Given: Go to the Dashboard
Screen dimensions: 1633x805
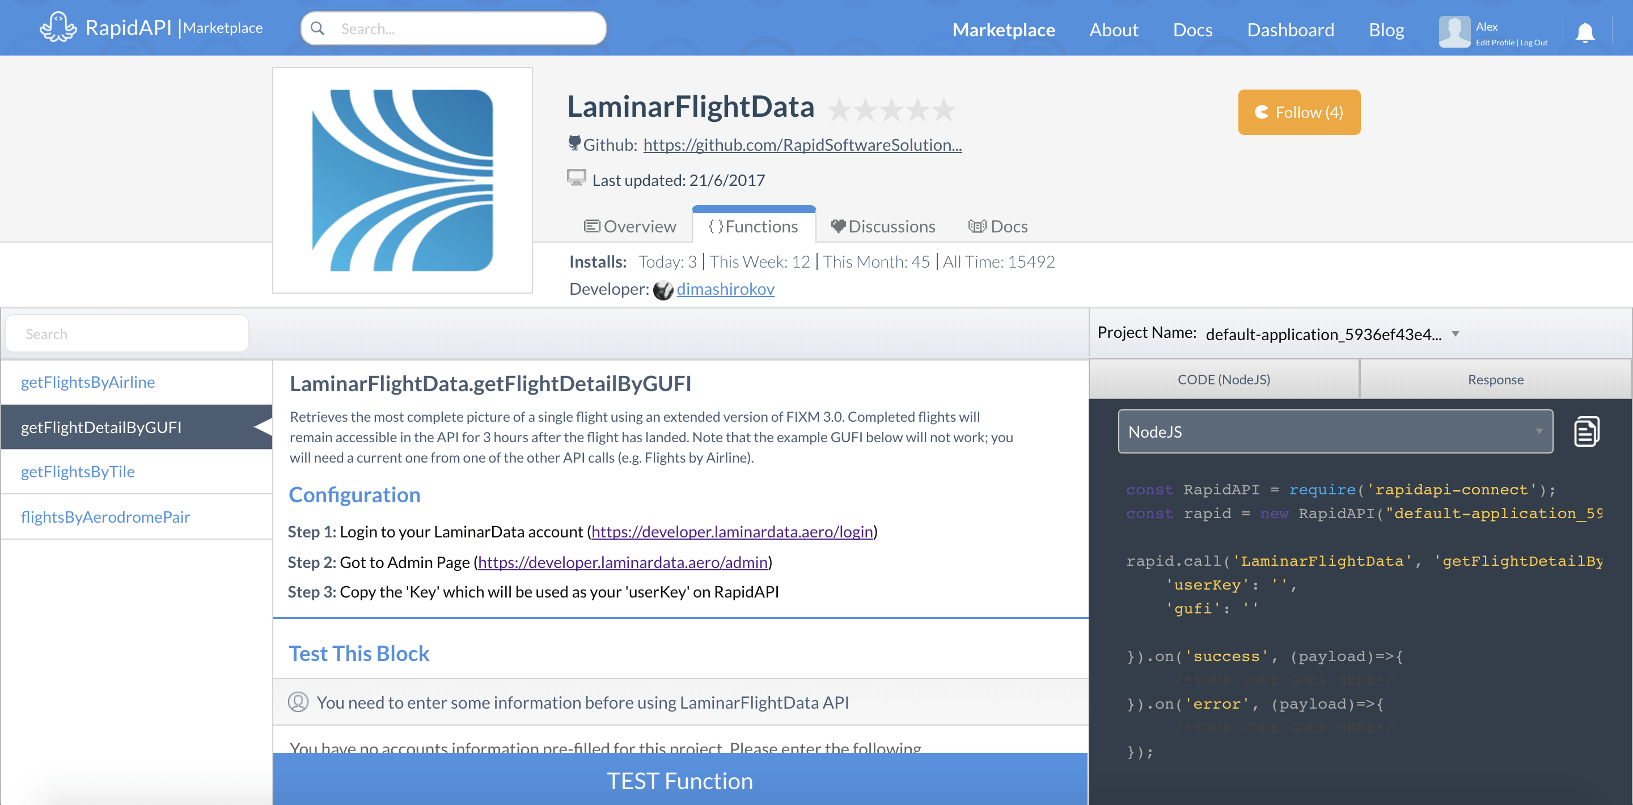Looking at the screenshot, I should (1290, 30).
